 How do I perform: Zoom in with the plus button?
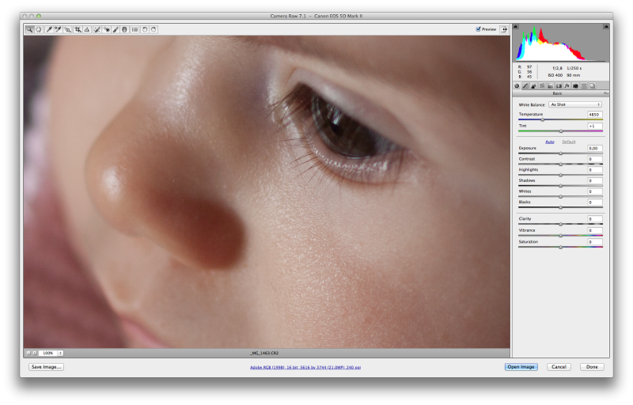tap(35, 353)
